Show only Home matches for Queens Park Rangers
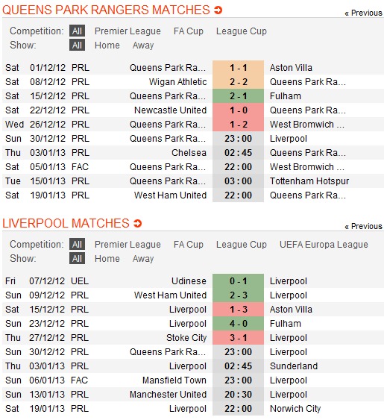The width and height of the screenshot is (384, 420). point(107,45)
